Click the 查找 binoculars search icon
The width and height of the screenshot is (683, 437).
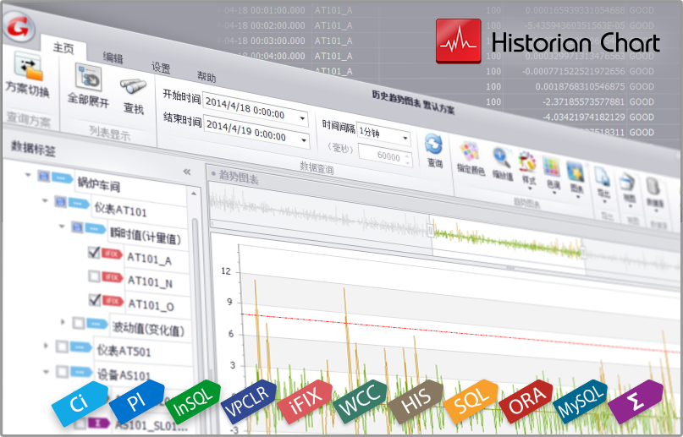pyautogui.click(x=133, y=86)
